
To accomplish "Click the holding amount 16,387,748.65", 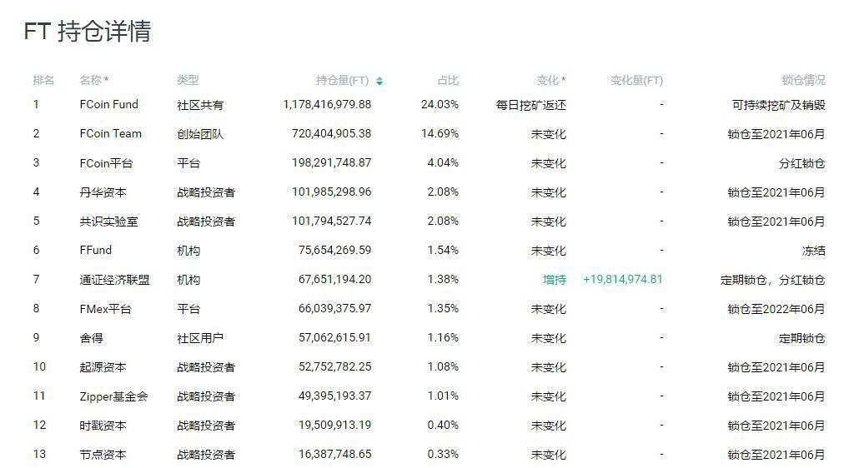I will (x=334, y=455).
